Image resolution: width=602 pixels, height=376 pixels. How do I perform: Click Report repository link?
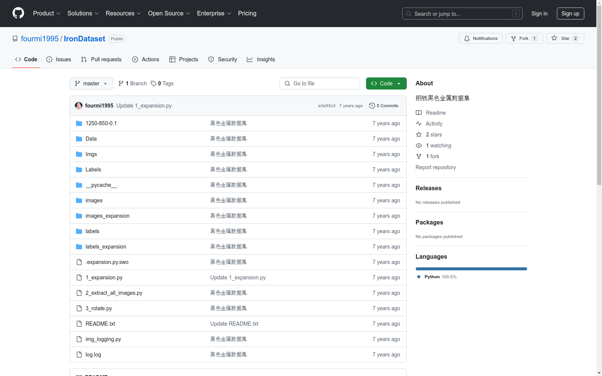[x=436, y=167]
